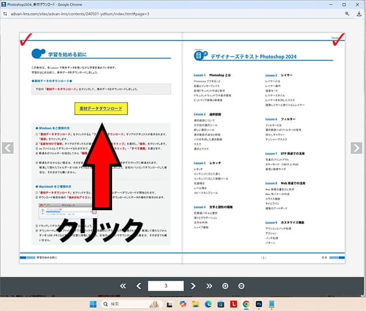Switch to Photoshop on the taskbar

pos(259,304)
